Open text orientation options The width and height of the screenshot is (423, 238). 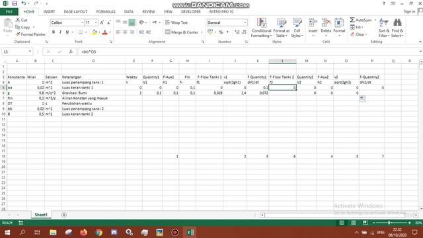click(143, 22)
